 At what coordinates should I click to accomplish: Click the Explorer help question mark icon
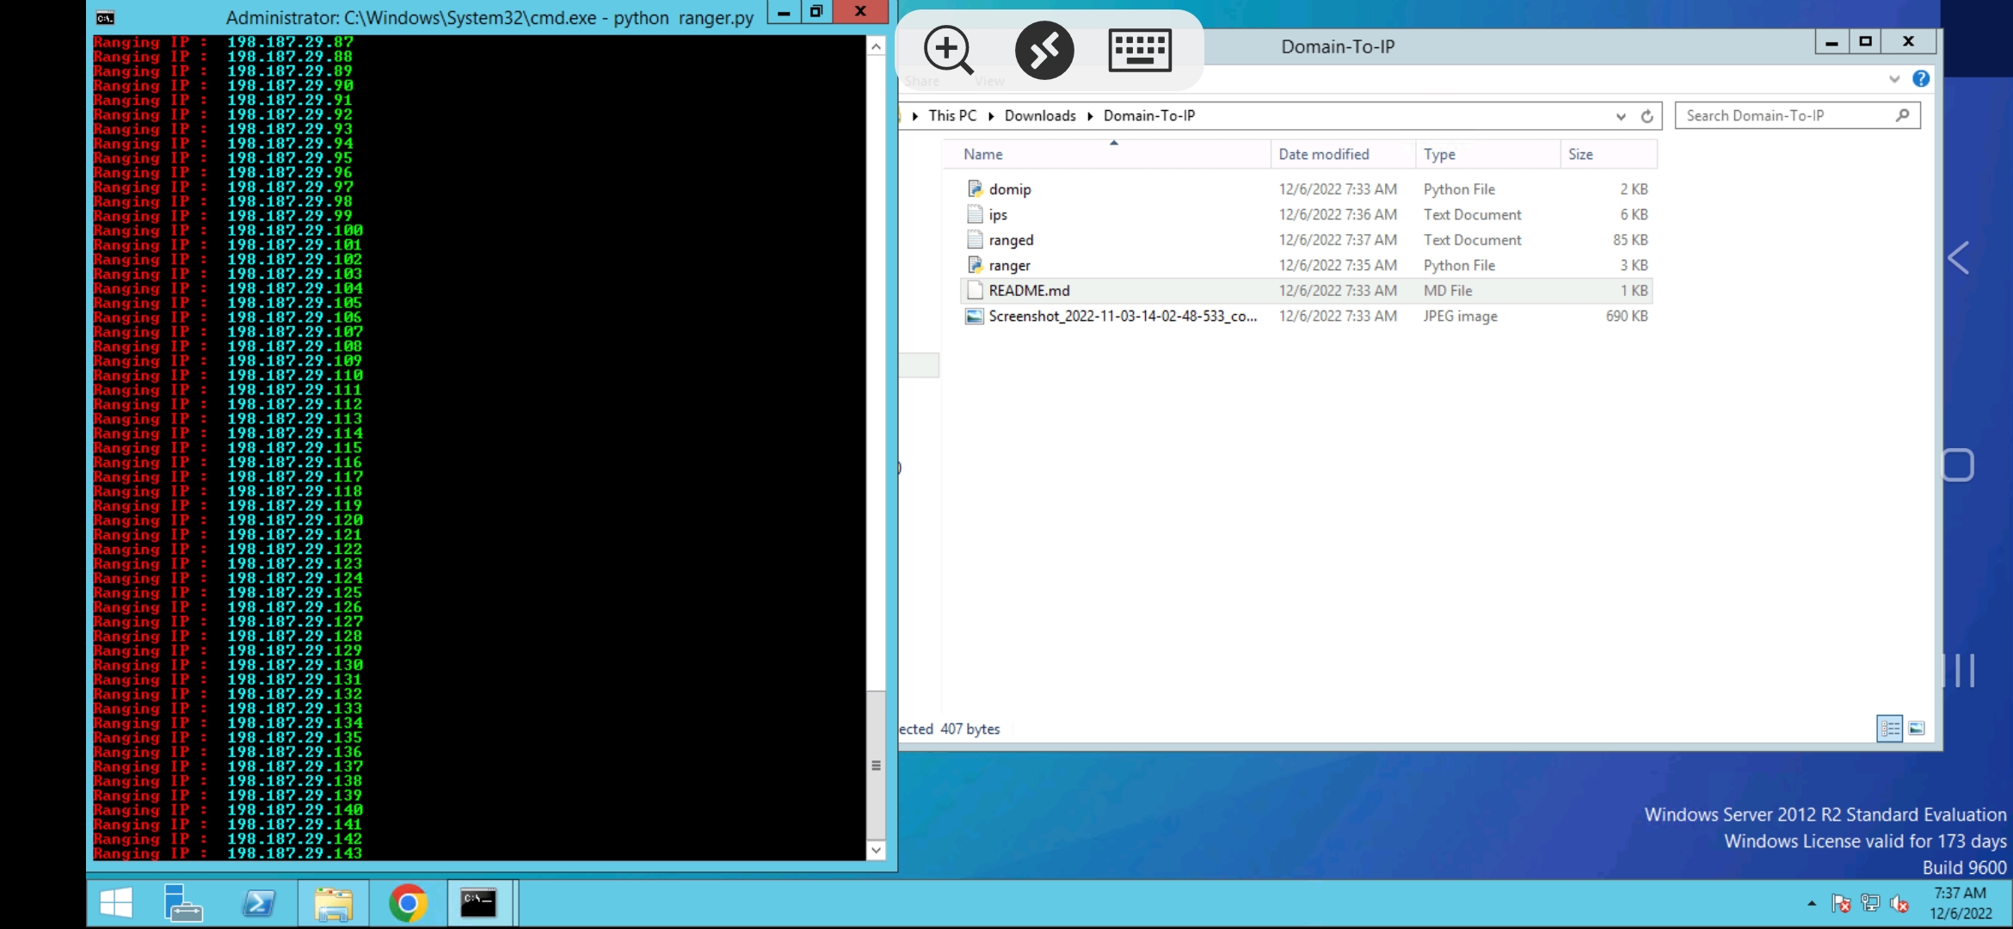click(x=1920, y=79)
